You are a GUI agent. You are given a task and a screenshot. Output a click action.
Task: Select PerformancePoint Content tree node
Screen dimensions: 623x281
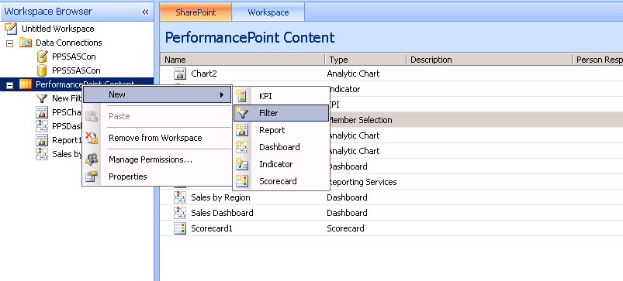point(85,84)
